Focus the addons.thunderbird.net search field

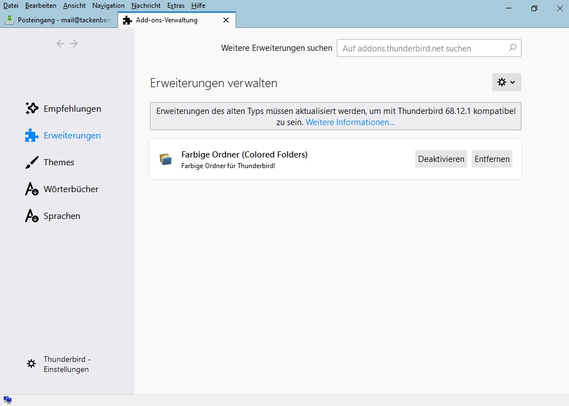429,48
